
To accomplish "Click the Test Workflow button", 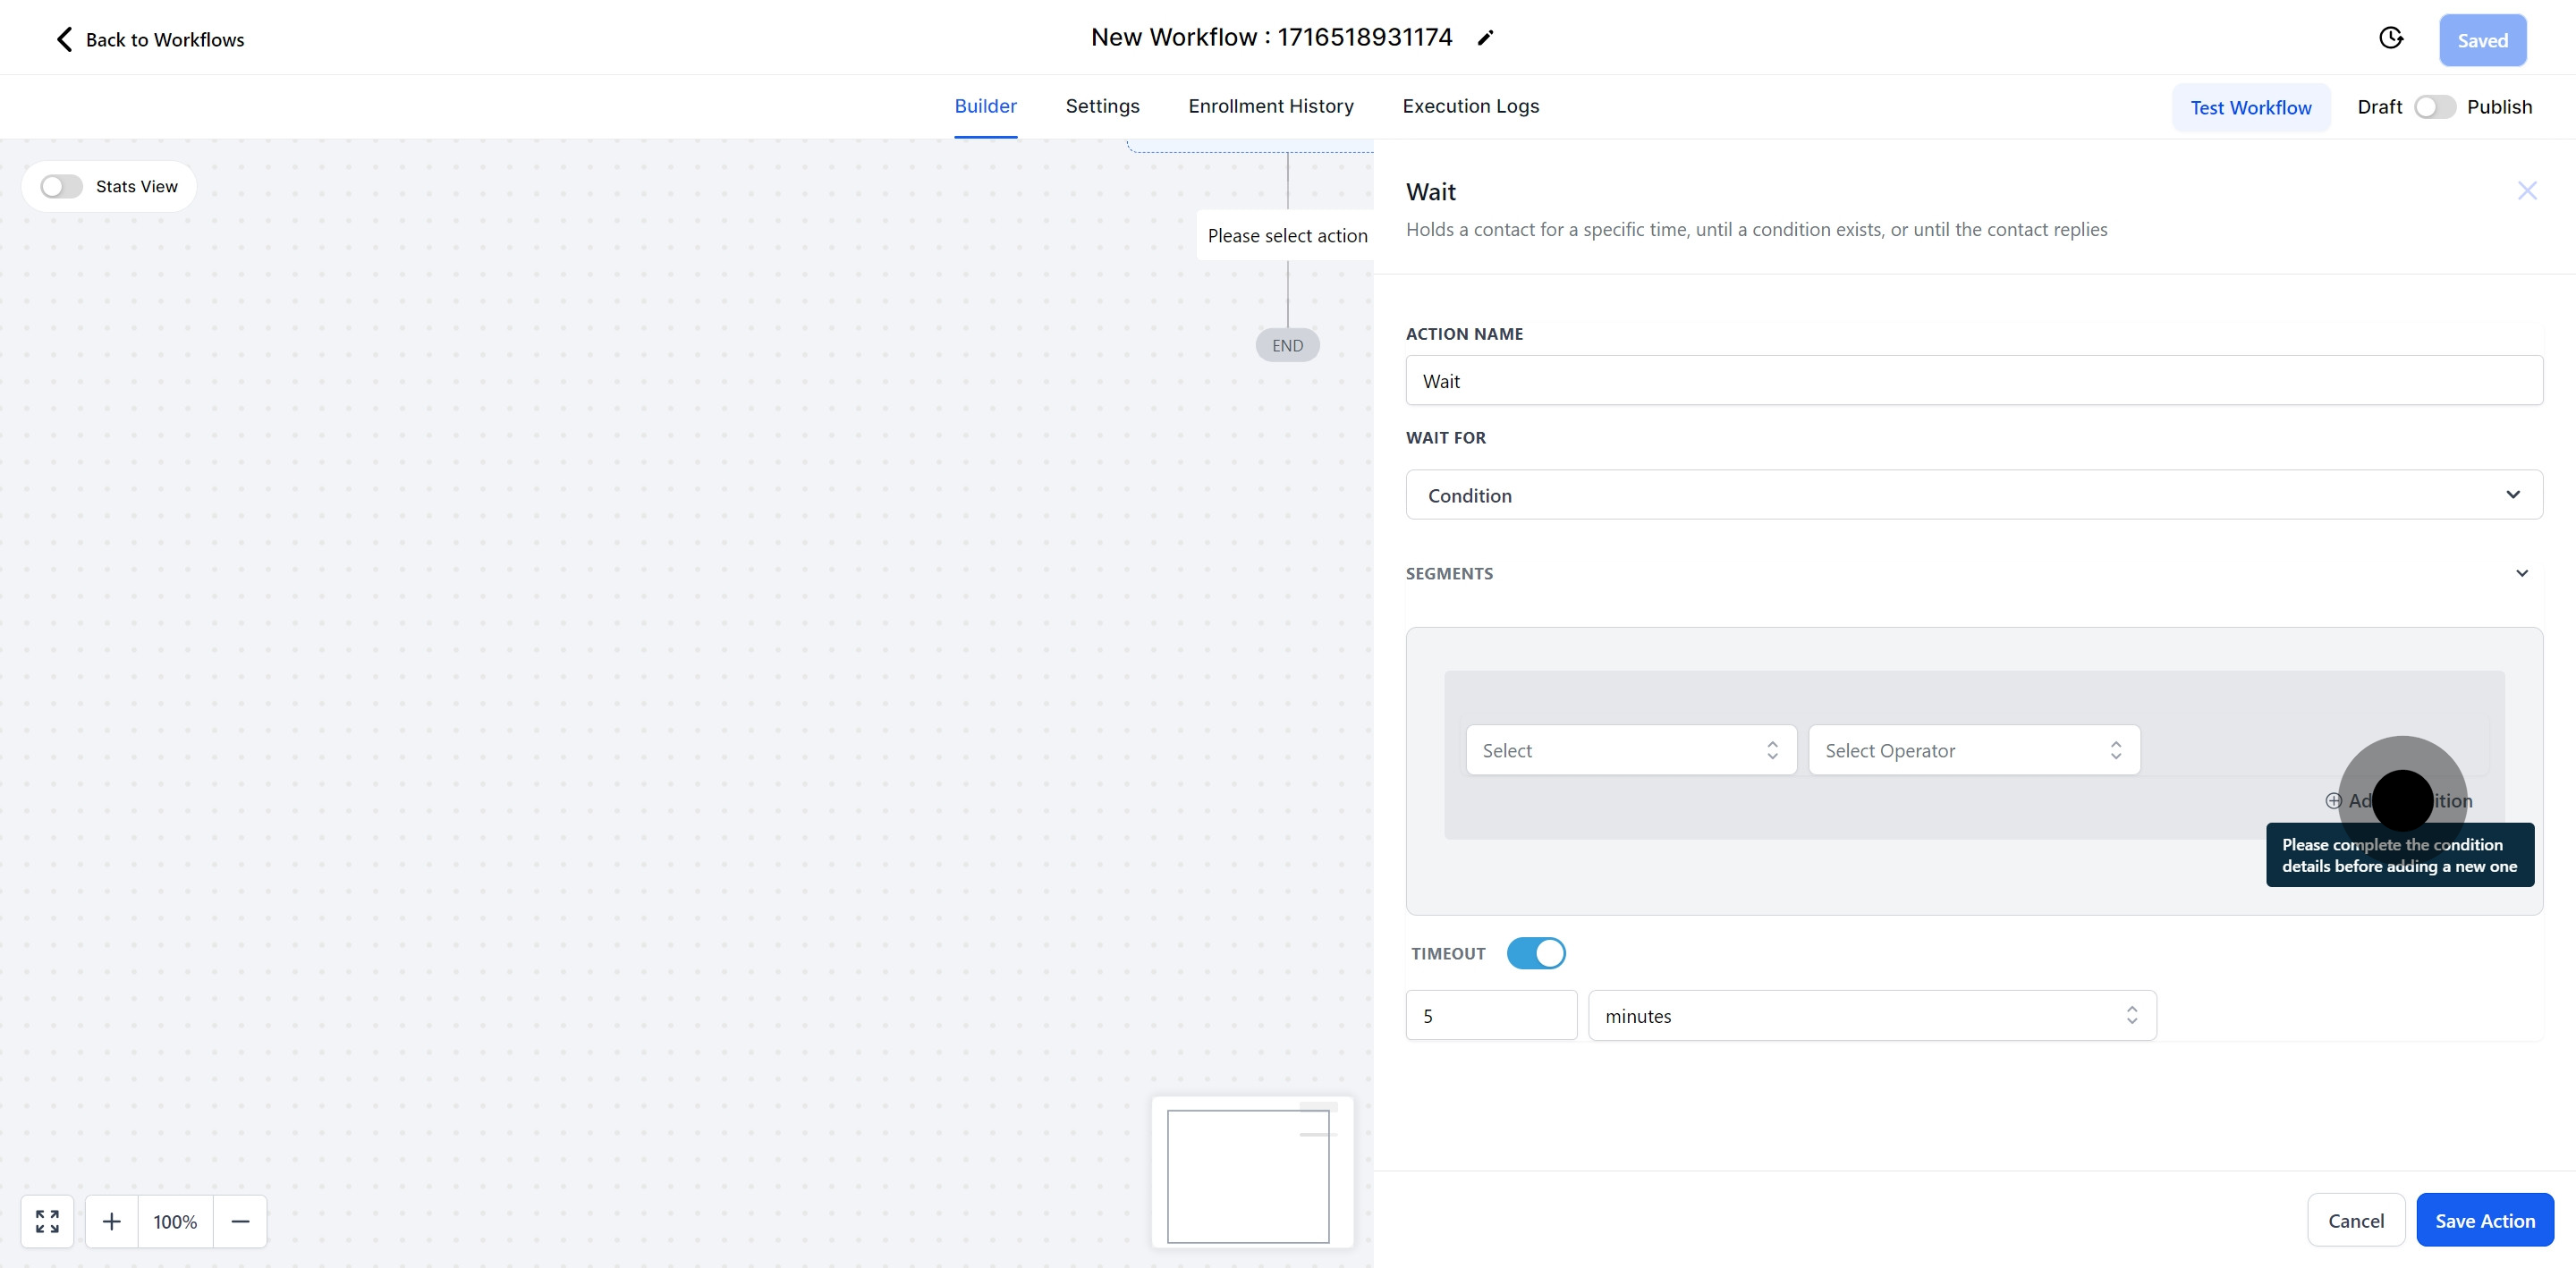I will [x=2250, y=108].
